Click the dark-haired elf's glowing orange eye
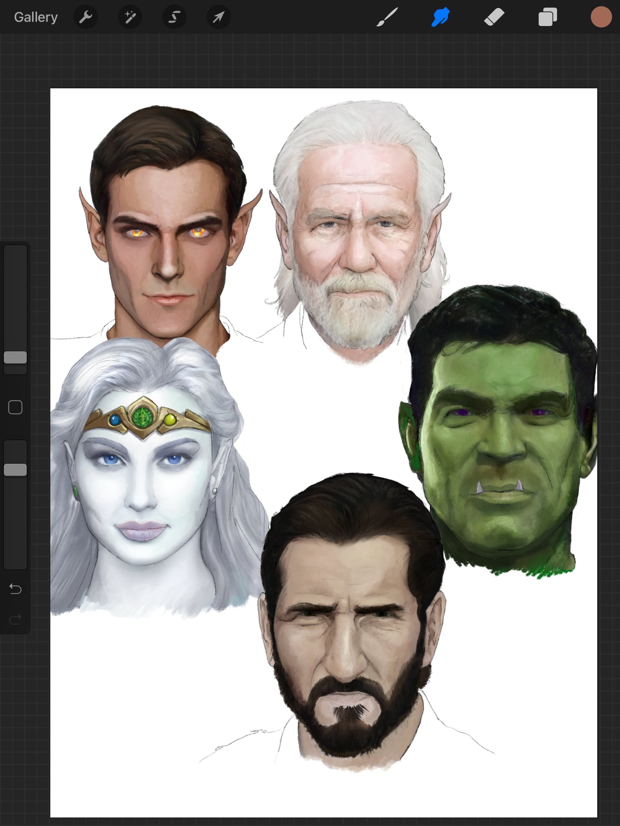This screenshot has width=620, height=826. [137, 233]
